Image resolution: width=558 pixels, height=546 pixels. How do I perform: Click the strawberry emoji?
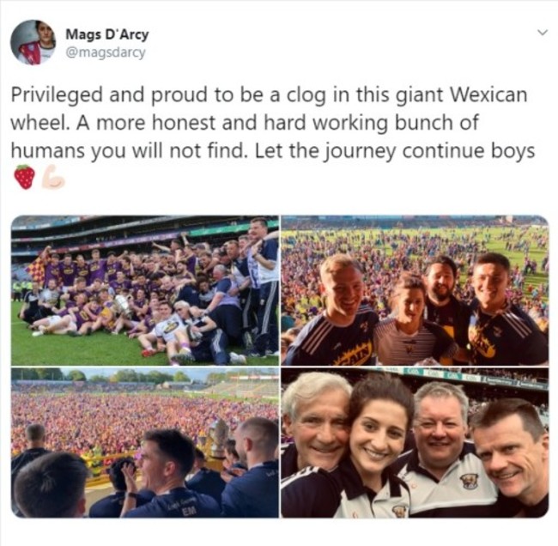click(x=25, y=177)
